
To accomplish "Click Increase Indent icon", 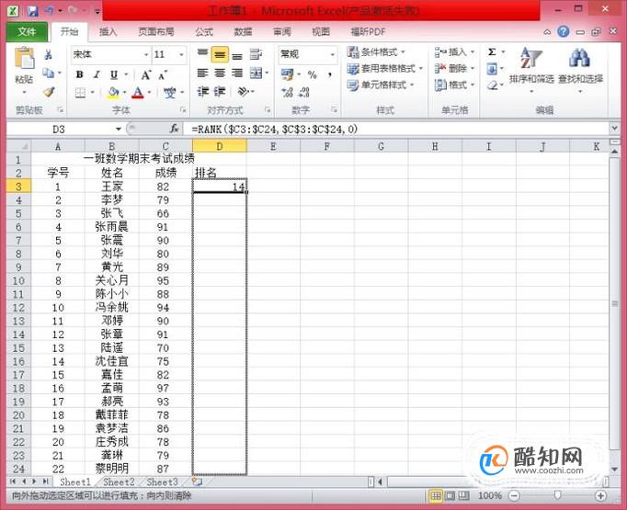I will click(x=220, y=92).
